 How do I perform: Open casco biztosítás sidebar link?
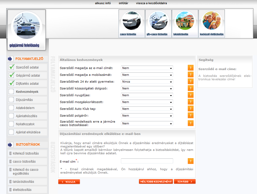(24, 162)
